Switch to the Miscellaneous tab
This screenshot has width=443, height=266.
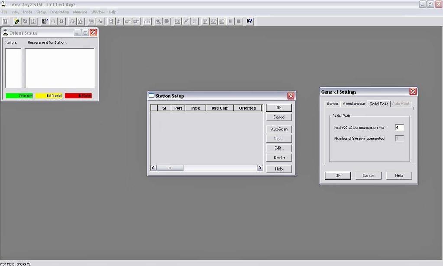click(354, 104)
